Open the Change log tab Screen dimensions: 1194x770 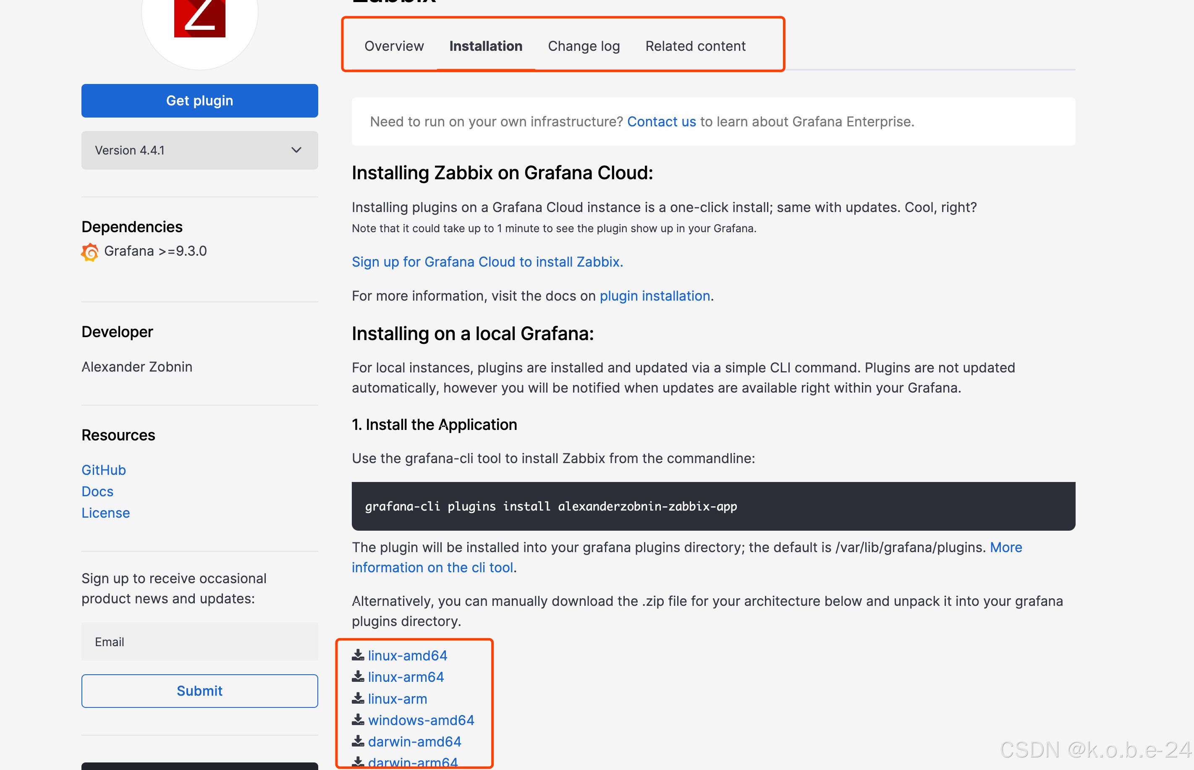click(x=584, y=46)
